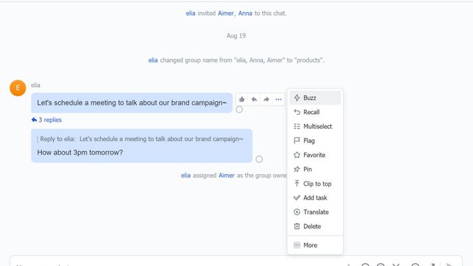Click the Aug 19 date separator
This screenshot has width=473, height=266.
(x=236, y=36)
